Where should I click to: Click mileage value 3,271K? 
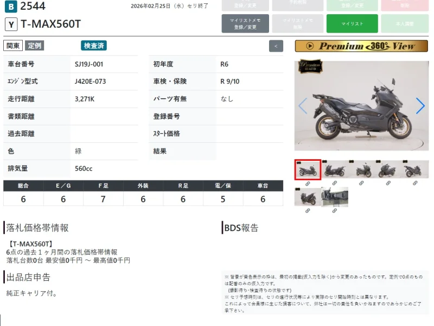[x=85, y=99]
